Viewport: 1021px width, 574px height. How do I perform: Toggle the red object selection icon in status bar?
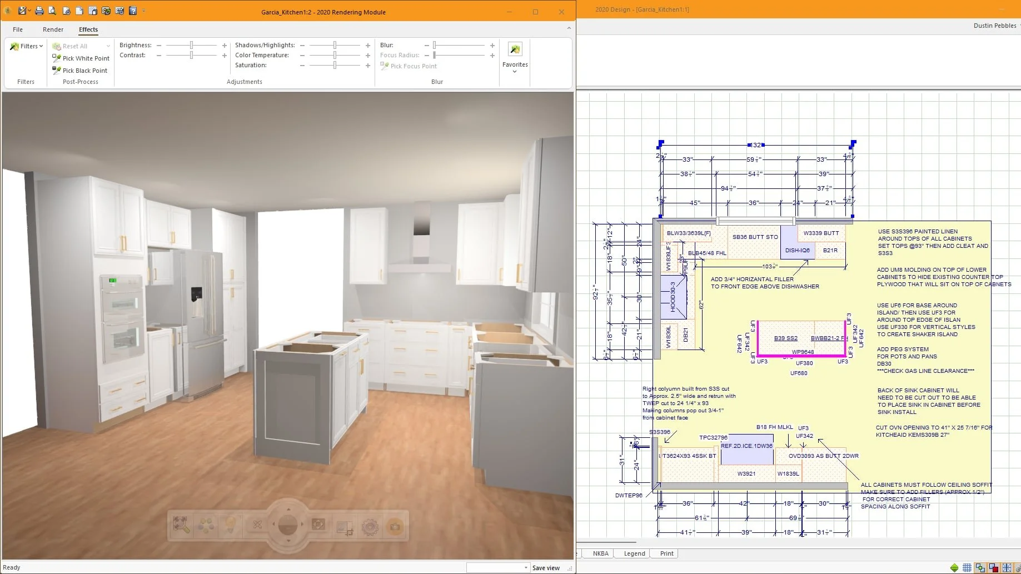(994, 568)
